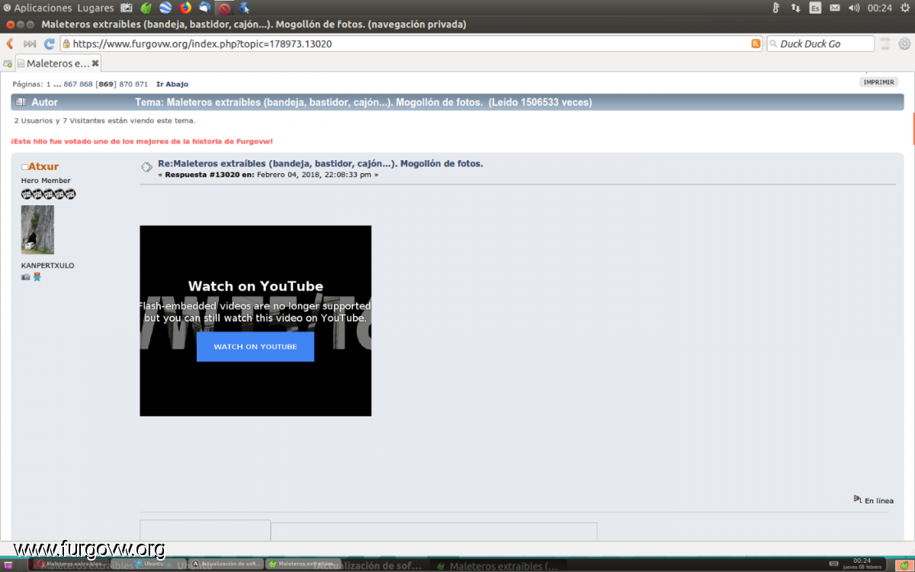
Task: Switch to 'Ubuntu' taskbar window
Action: [x=149, y=564]
